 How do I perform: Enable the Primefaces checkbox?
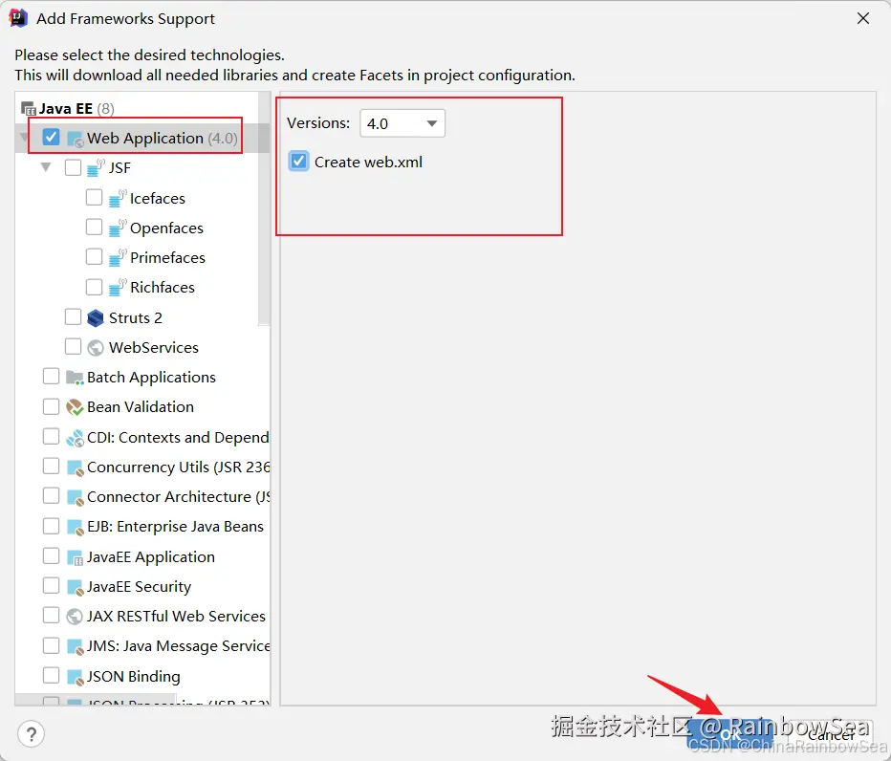coord(95,257)
